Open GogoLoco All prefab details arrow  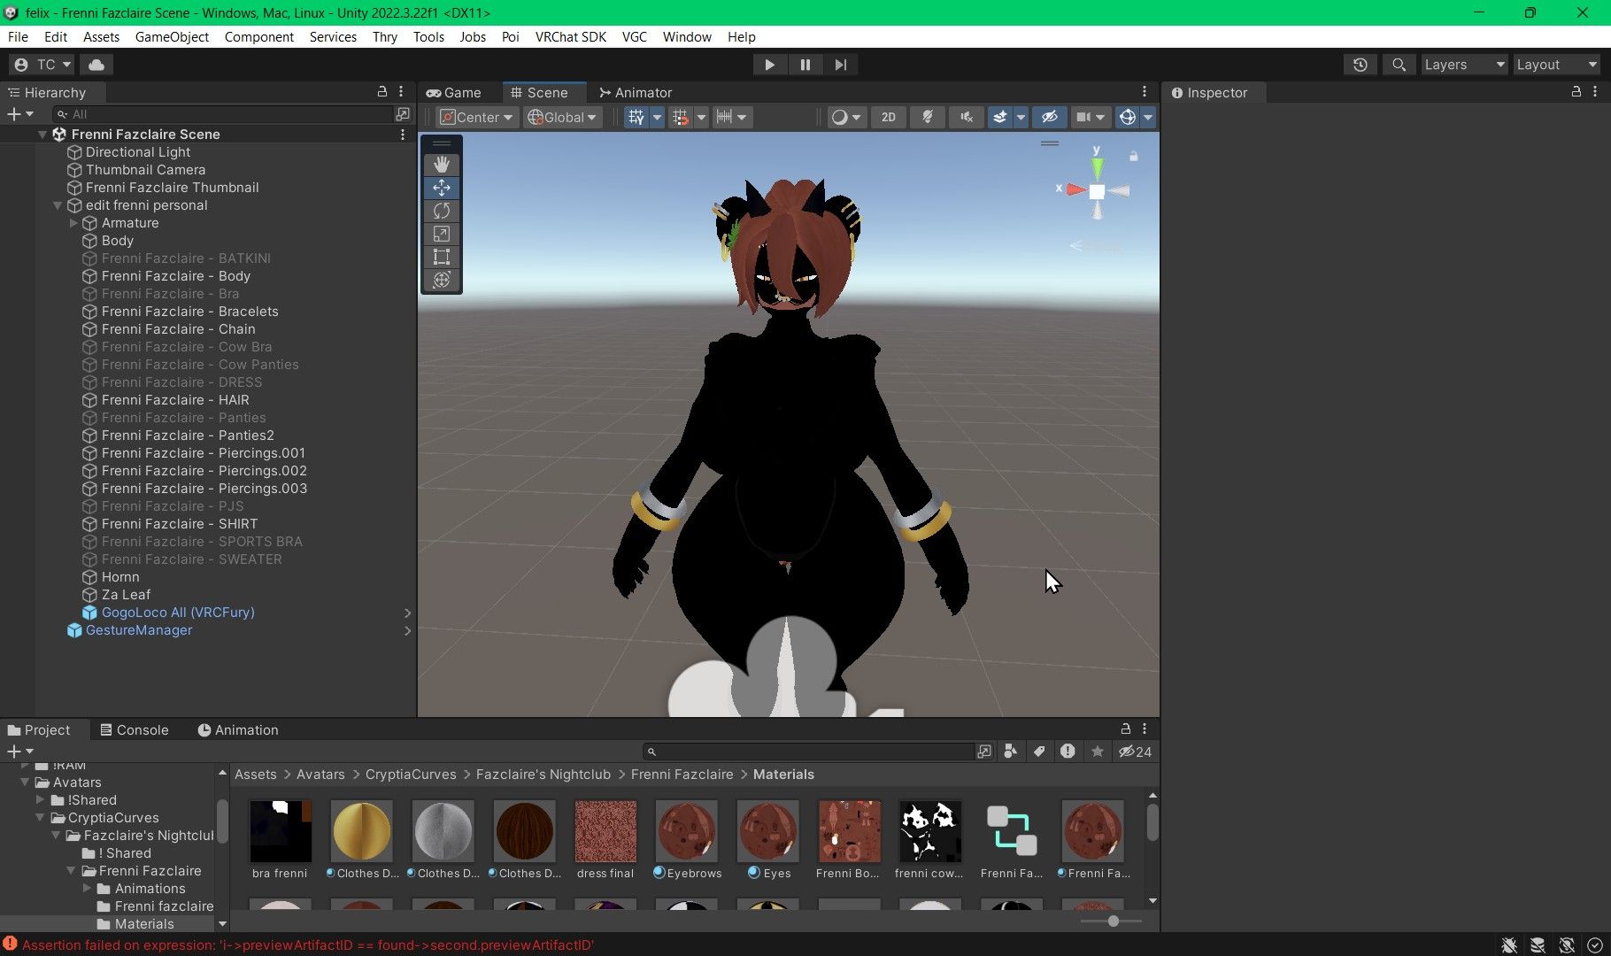[407, 613]
